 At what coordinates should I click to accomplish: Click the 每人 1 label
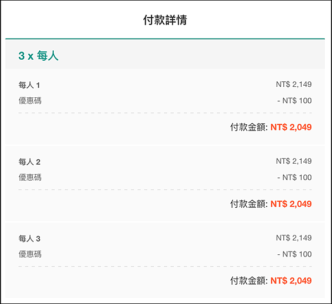[29, 85]
